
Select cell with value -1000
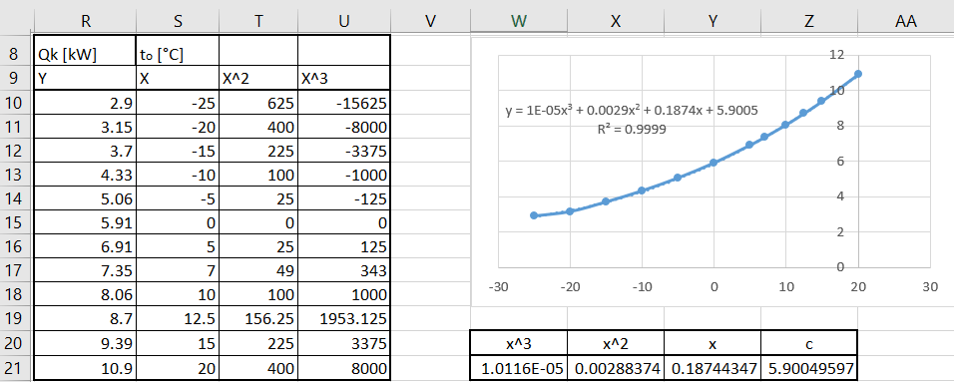(343, 176)
